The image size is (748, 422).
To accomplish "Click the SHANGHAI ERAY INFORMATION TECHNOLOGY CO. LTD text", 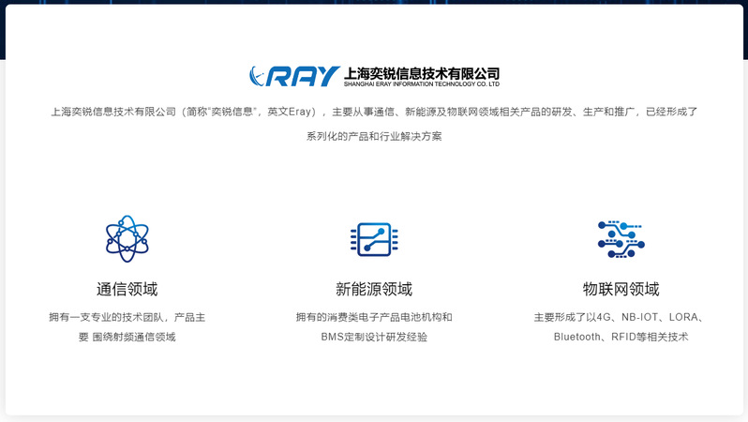I will coord(422,84).
